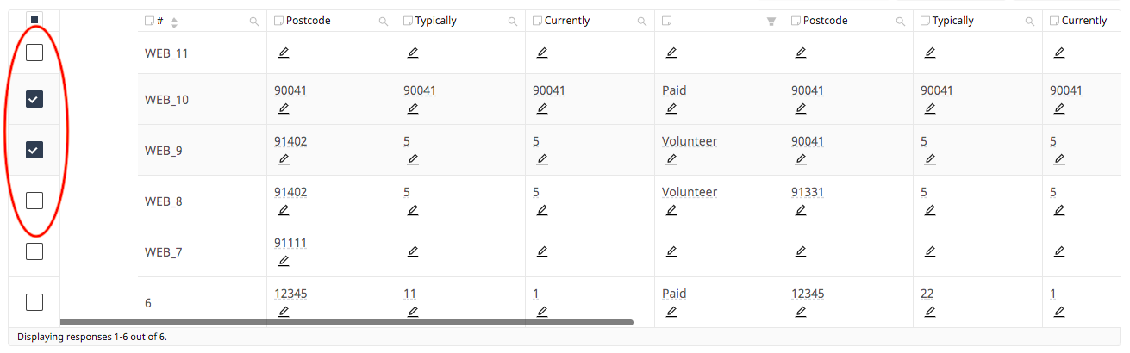The width and height of the screenshot is (1130, 353).
Task: Uncheck the WEB_10 row checkbox
Action: (x=34, y=99)
